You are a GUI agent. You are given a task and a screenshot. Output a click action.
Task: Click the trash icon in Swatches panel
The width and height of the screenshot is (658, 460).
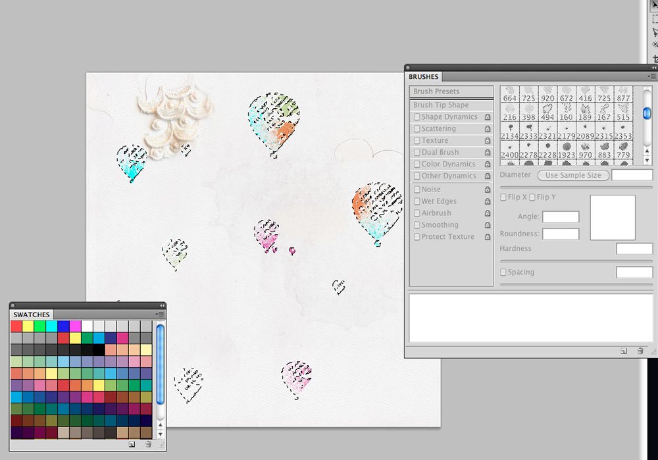(147, 444)
